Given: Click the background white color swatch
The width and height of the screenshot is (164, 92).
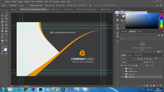Looking at the screenshot, I should pyautogui.click(x=6, y=50).
